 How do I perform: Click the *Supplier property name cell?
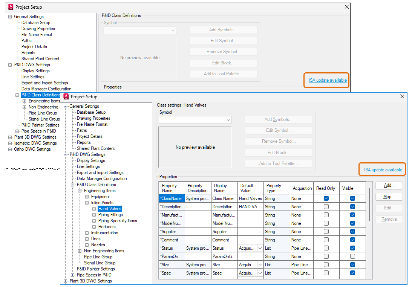(x=172, y=232)
